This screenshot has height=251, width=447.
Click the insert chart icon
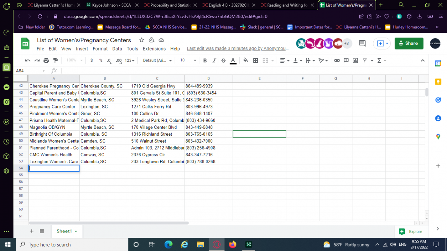tap(355, 60)
